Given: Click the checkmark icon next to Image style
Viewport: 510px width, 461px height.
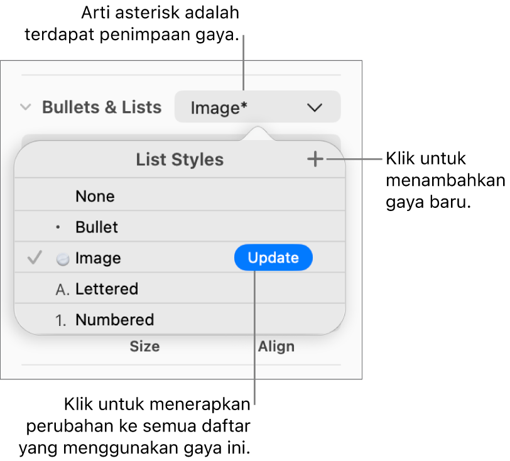Looking at the screenshot, I should pyautogui.click(x=34, y=258).
